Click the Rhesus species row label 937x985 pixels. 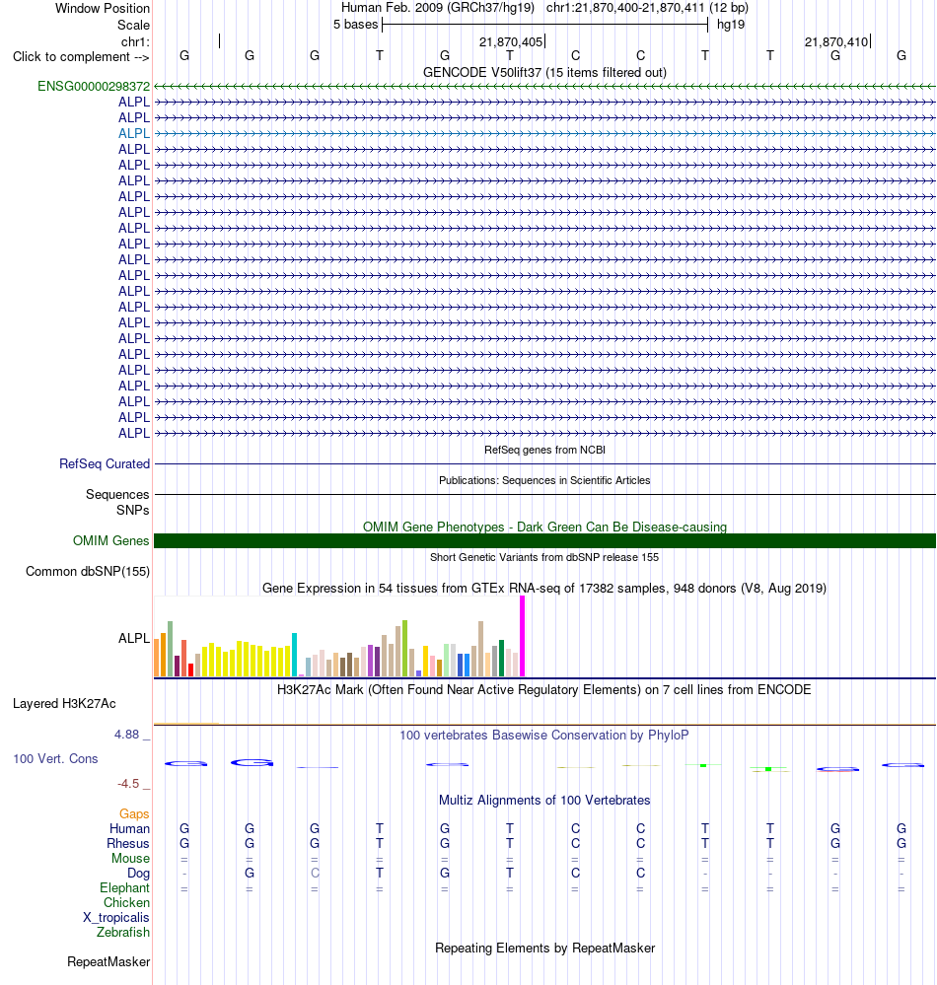(x=127, y=843)
